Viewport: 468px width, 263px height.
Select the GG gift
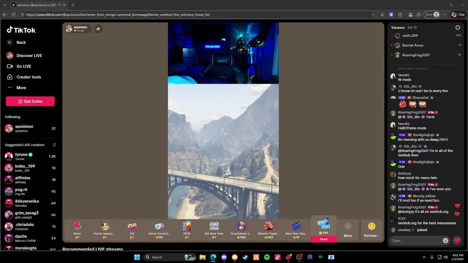tap(132, 230)
